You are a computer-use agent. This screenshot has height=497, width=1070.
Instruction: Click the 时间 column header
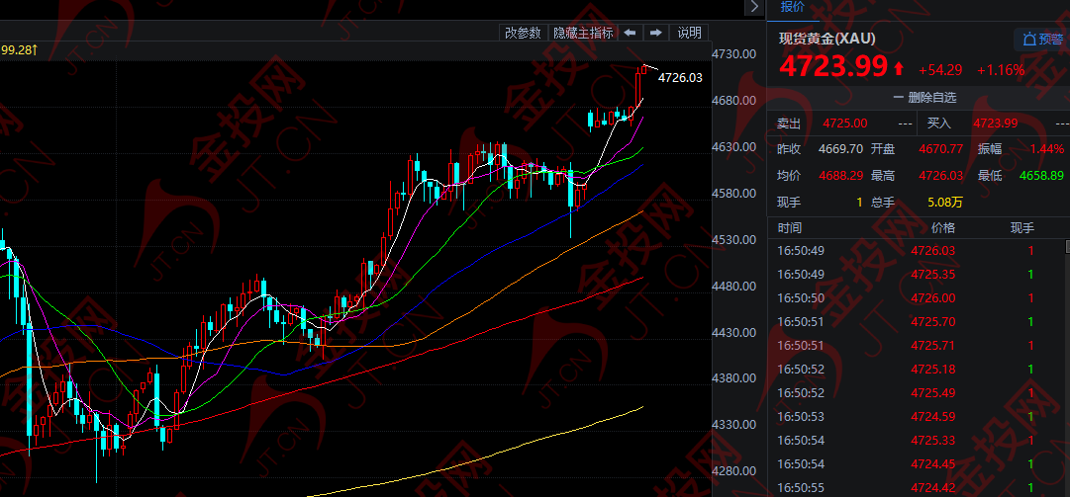coord(790,228)
